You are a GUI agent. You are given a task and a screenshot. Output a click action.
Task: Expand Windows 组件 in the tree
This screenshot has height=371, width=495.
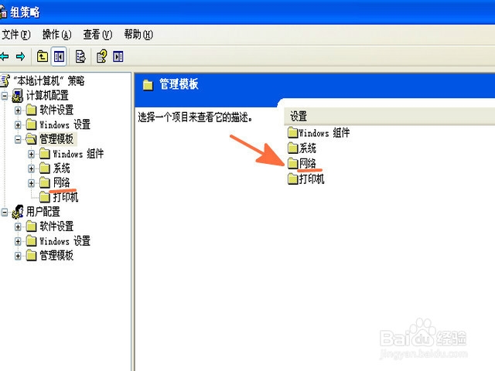coord(31,154)
